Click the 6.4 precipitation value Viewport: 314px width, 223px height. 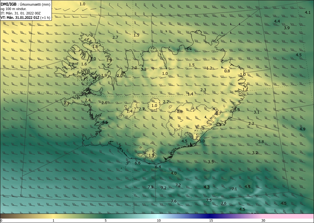(158, 167)
